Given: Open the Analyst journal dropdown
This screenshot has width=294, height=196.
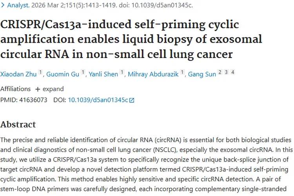Looking at the screenshot, I should (x=16, y=5).
